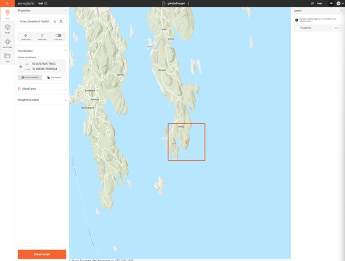345x261 pixels.
Task: Click the Roughness opacity percentage field
Action: [336, 28]
